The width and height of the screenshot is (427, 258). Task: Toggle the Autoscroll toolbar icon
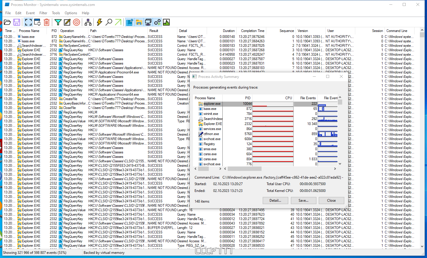(37, 22)
